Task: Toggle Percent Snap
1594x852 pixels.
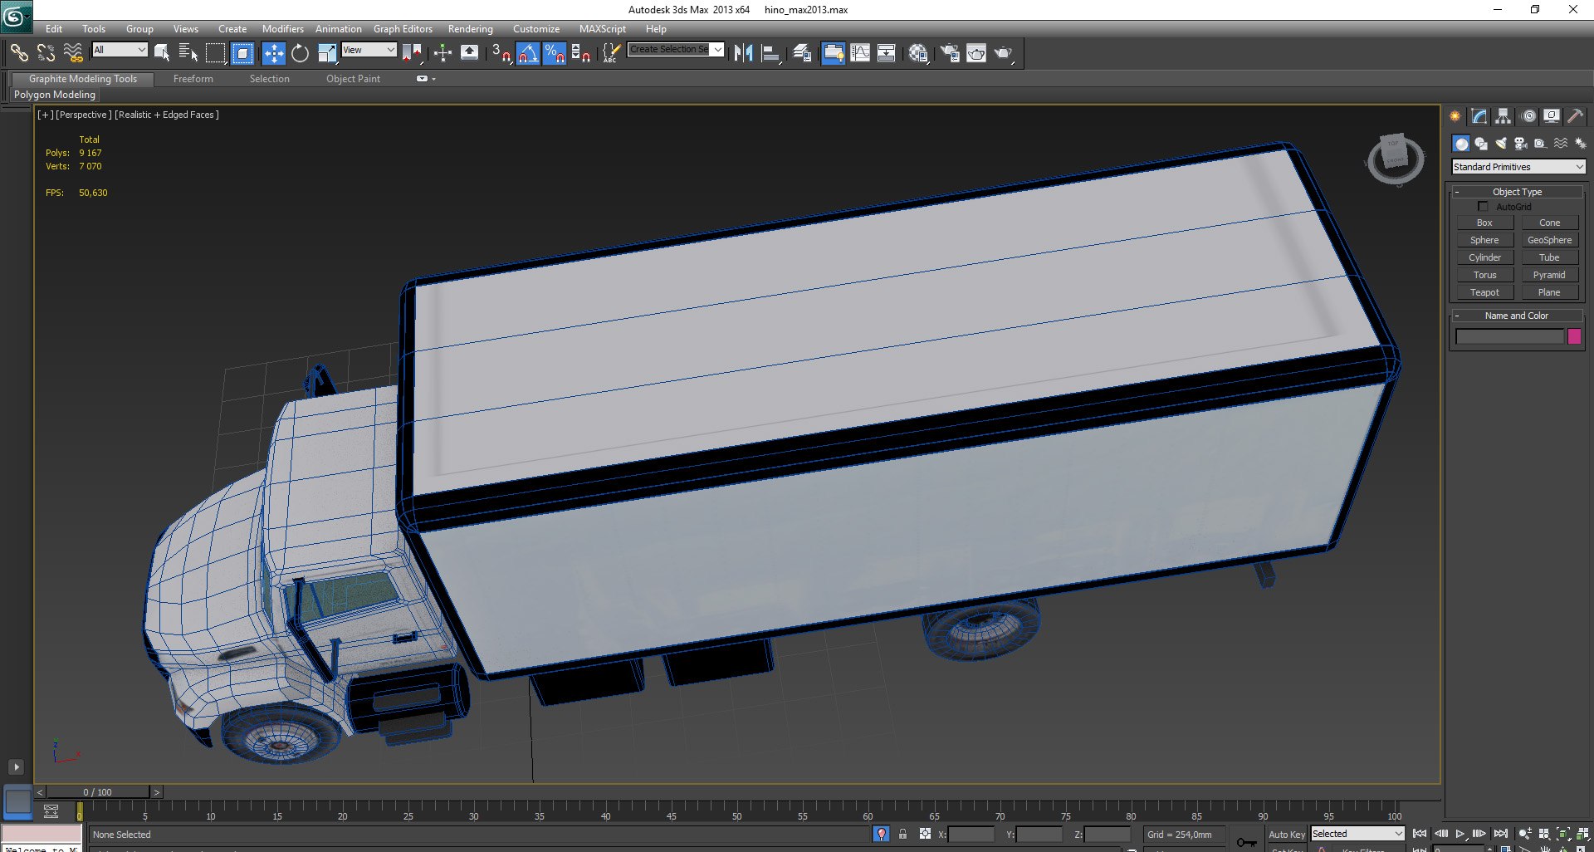Action: tap(555, 53)
